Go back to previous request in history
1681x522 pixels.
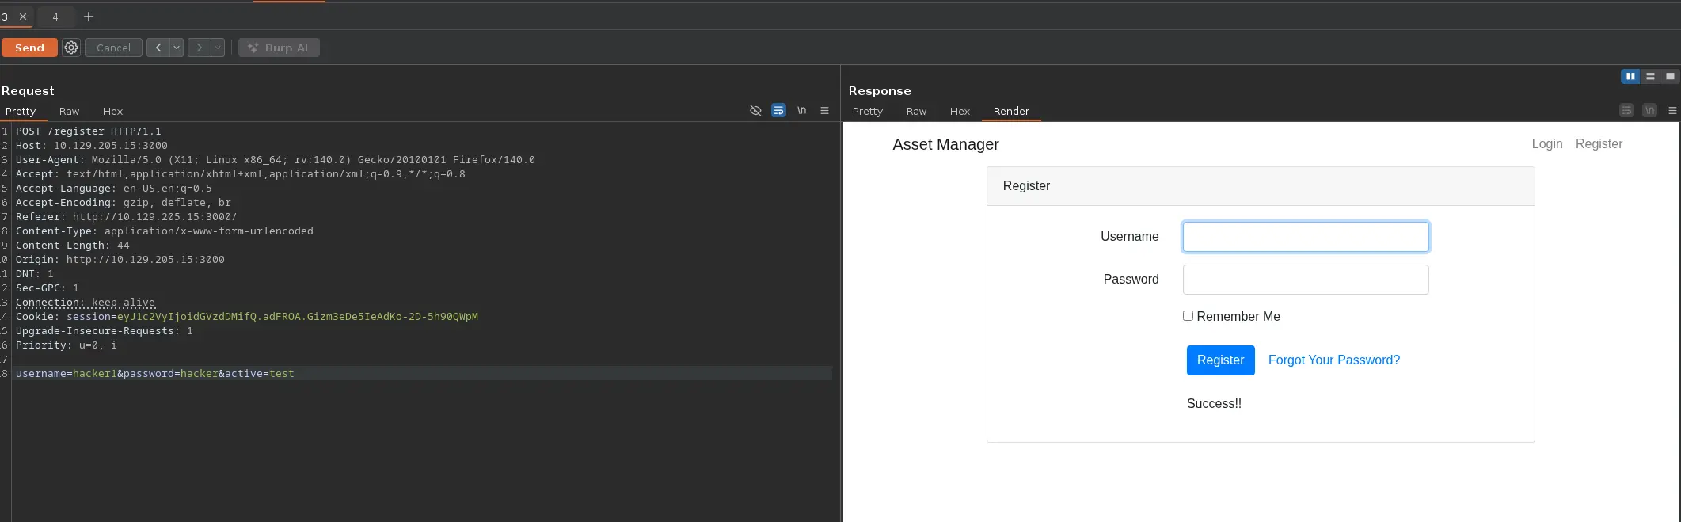pos(158,48)
